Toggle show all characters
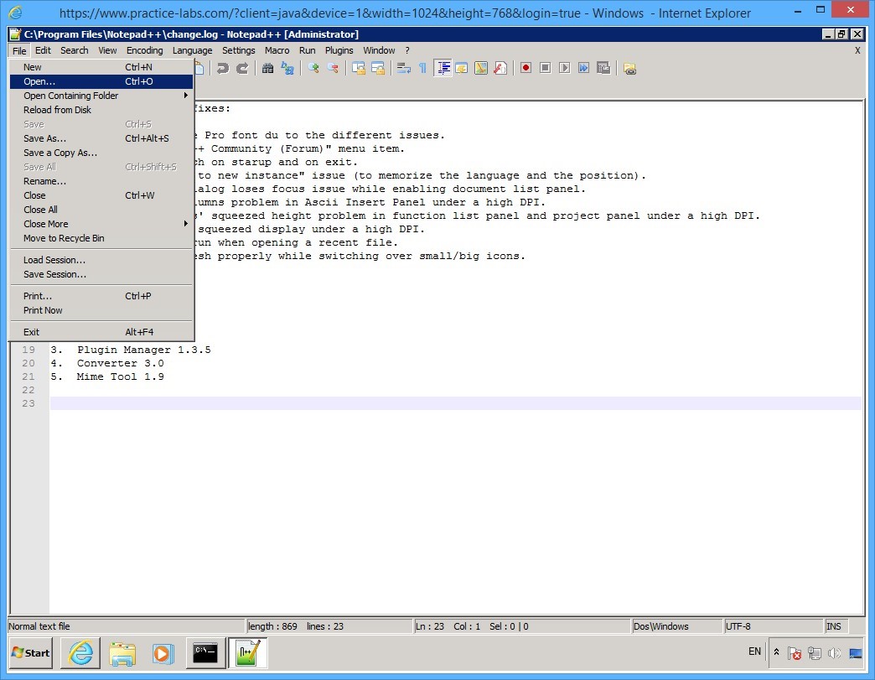The width and height of the screenshot is (875, 680). [422, 69]
